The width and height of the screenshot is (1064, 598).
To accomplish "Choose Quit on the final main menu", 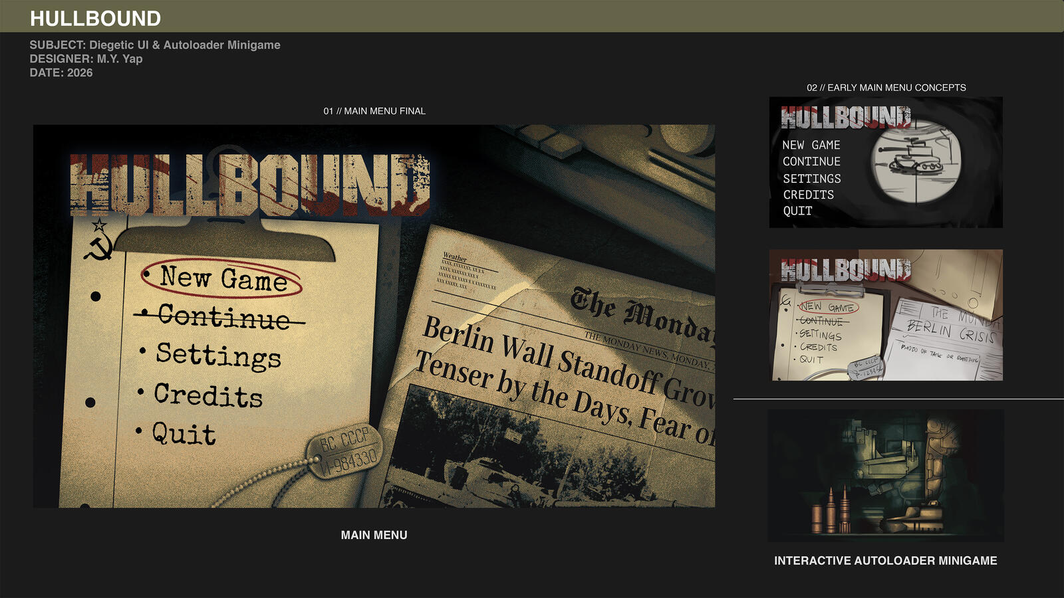I will point(184,433).
